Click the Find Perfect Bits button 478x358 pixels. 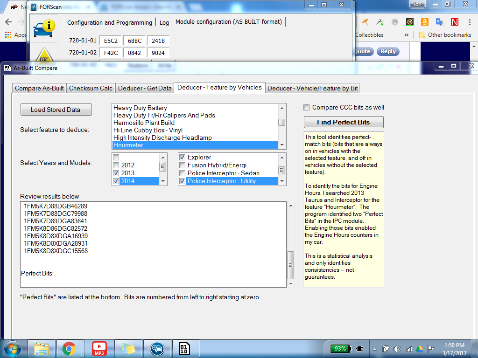pos(344,122)
